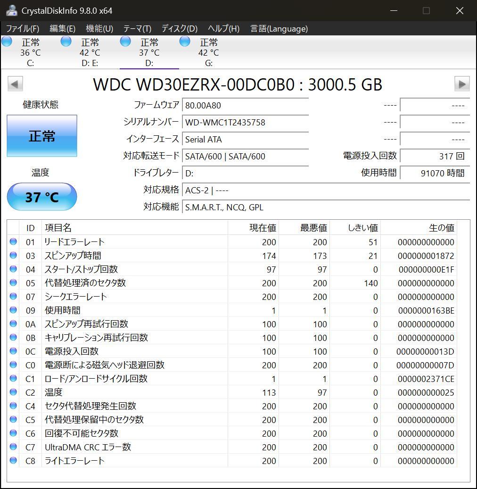477x489 pixels.
Task: Click status dot of attribute 04 スタート/ストップ回数
Action: coord(13,269)
